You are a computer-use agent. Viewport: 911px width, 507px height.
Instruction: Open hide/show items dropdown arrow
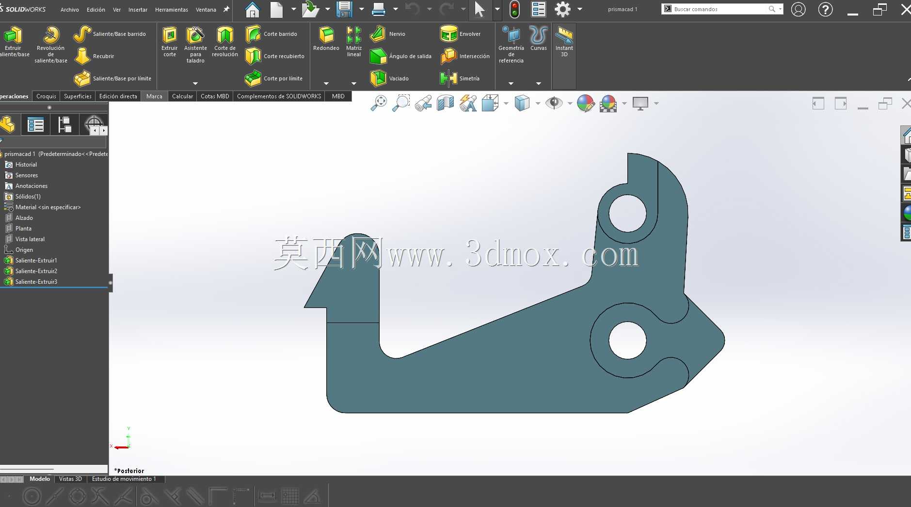570,103
